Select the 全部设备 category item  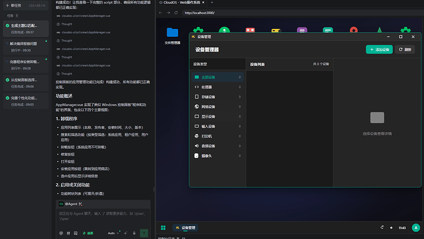(218, 77)
